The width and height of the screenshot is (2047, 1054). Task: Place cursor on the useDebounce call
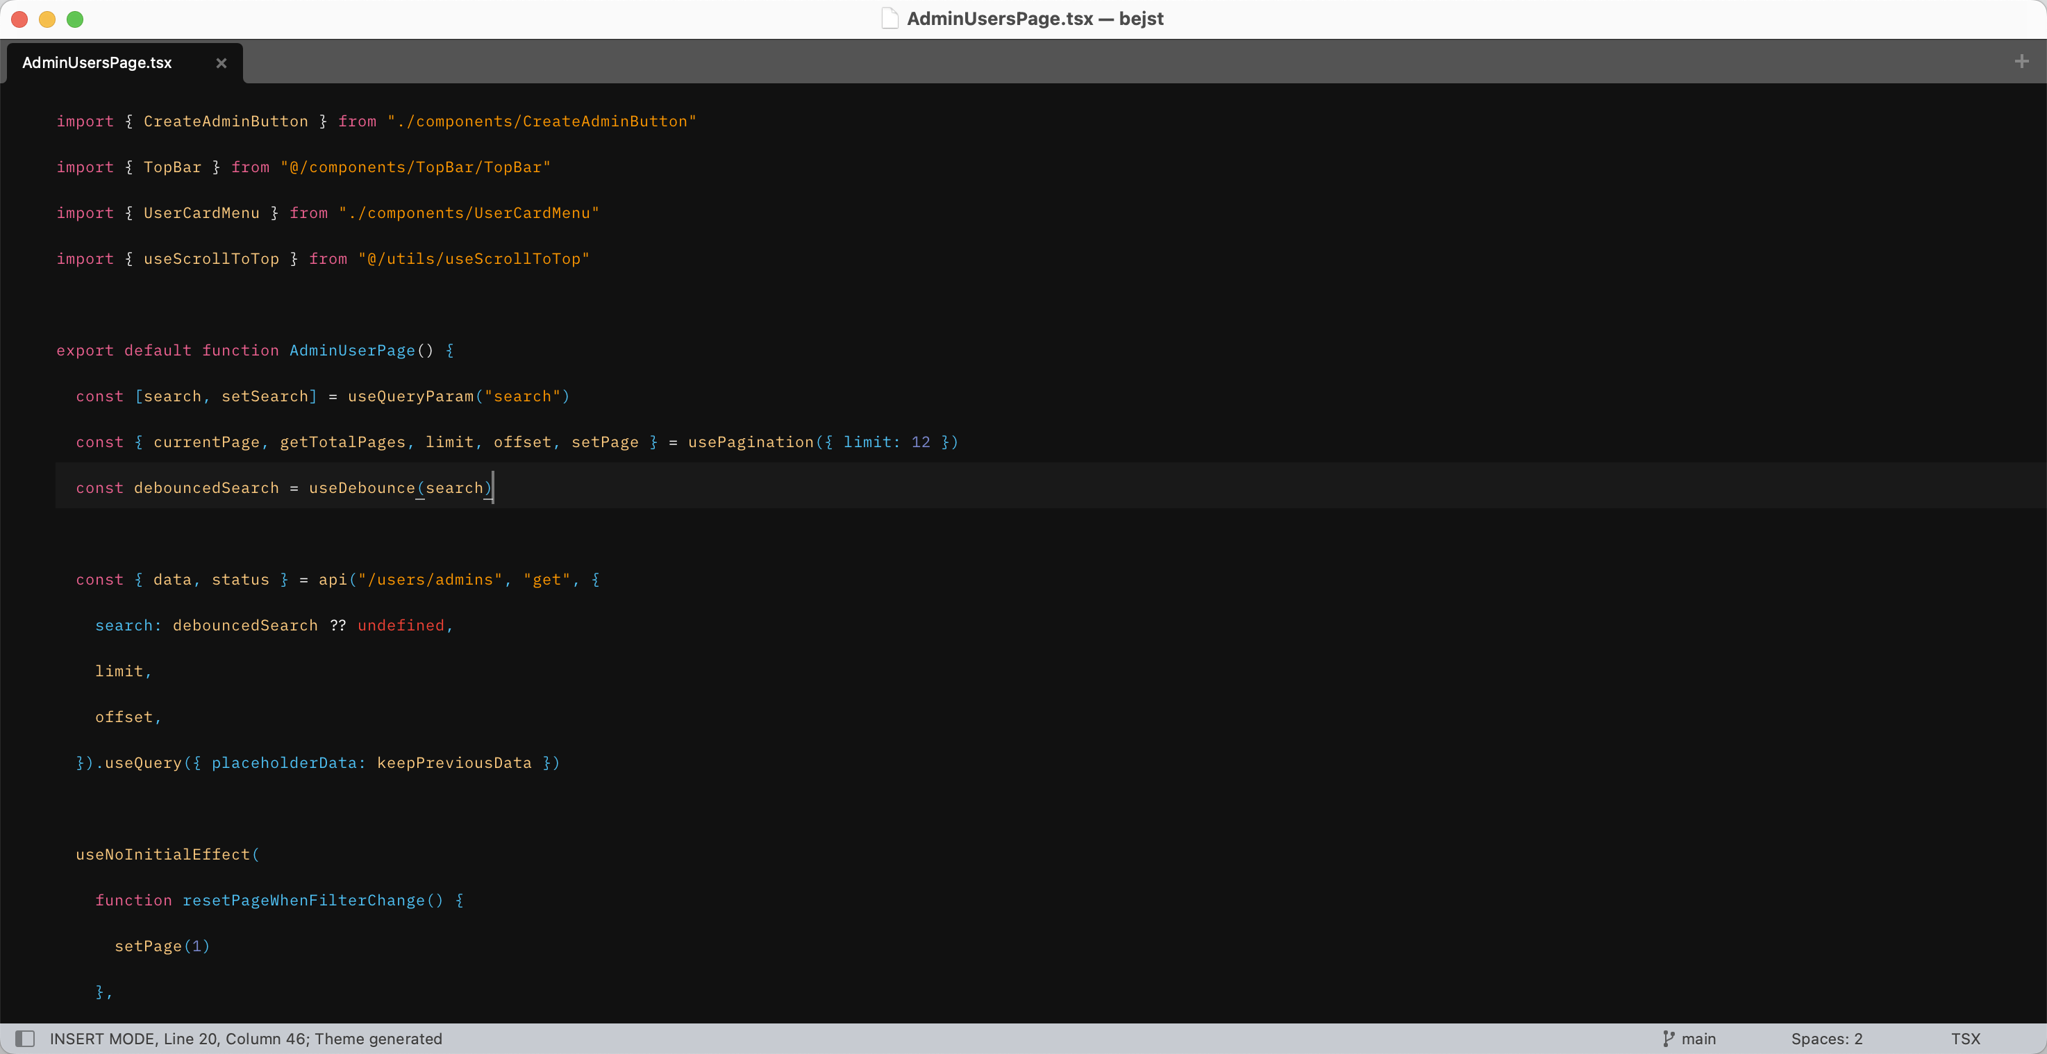pos(362,487)
